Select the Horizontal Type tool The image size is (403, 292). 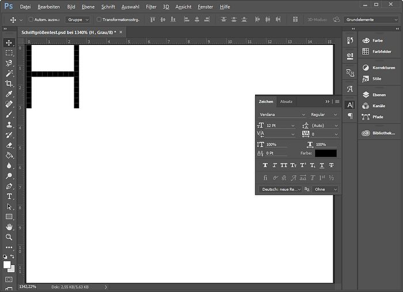coord(9,196)
